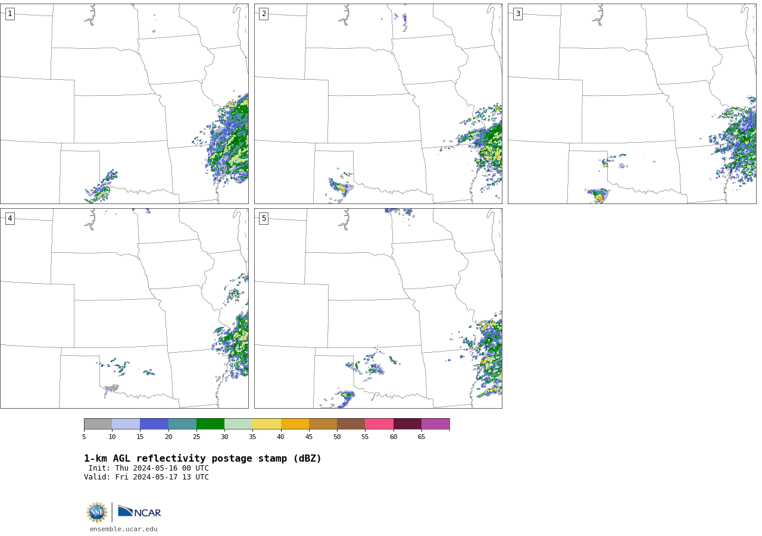Click the panel number 2 label
This screenshot has height=536, width=762.
pyautogui.click(x=264, y=14)
